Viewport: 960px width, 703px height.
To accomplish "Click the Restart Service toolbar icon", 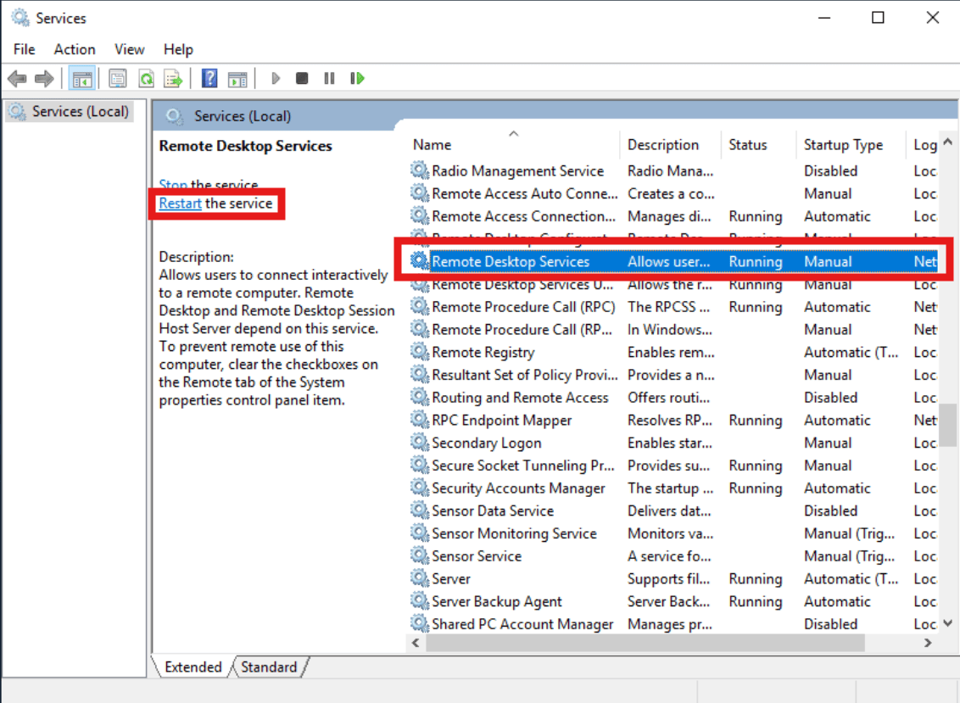I will coord(356,78).
